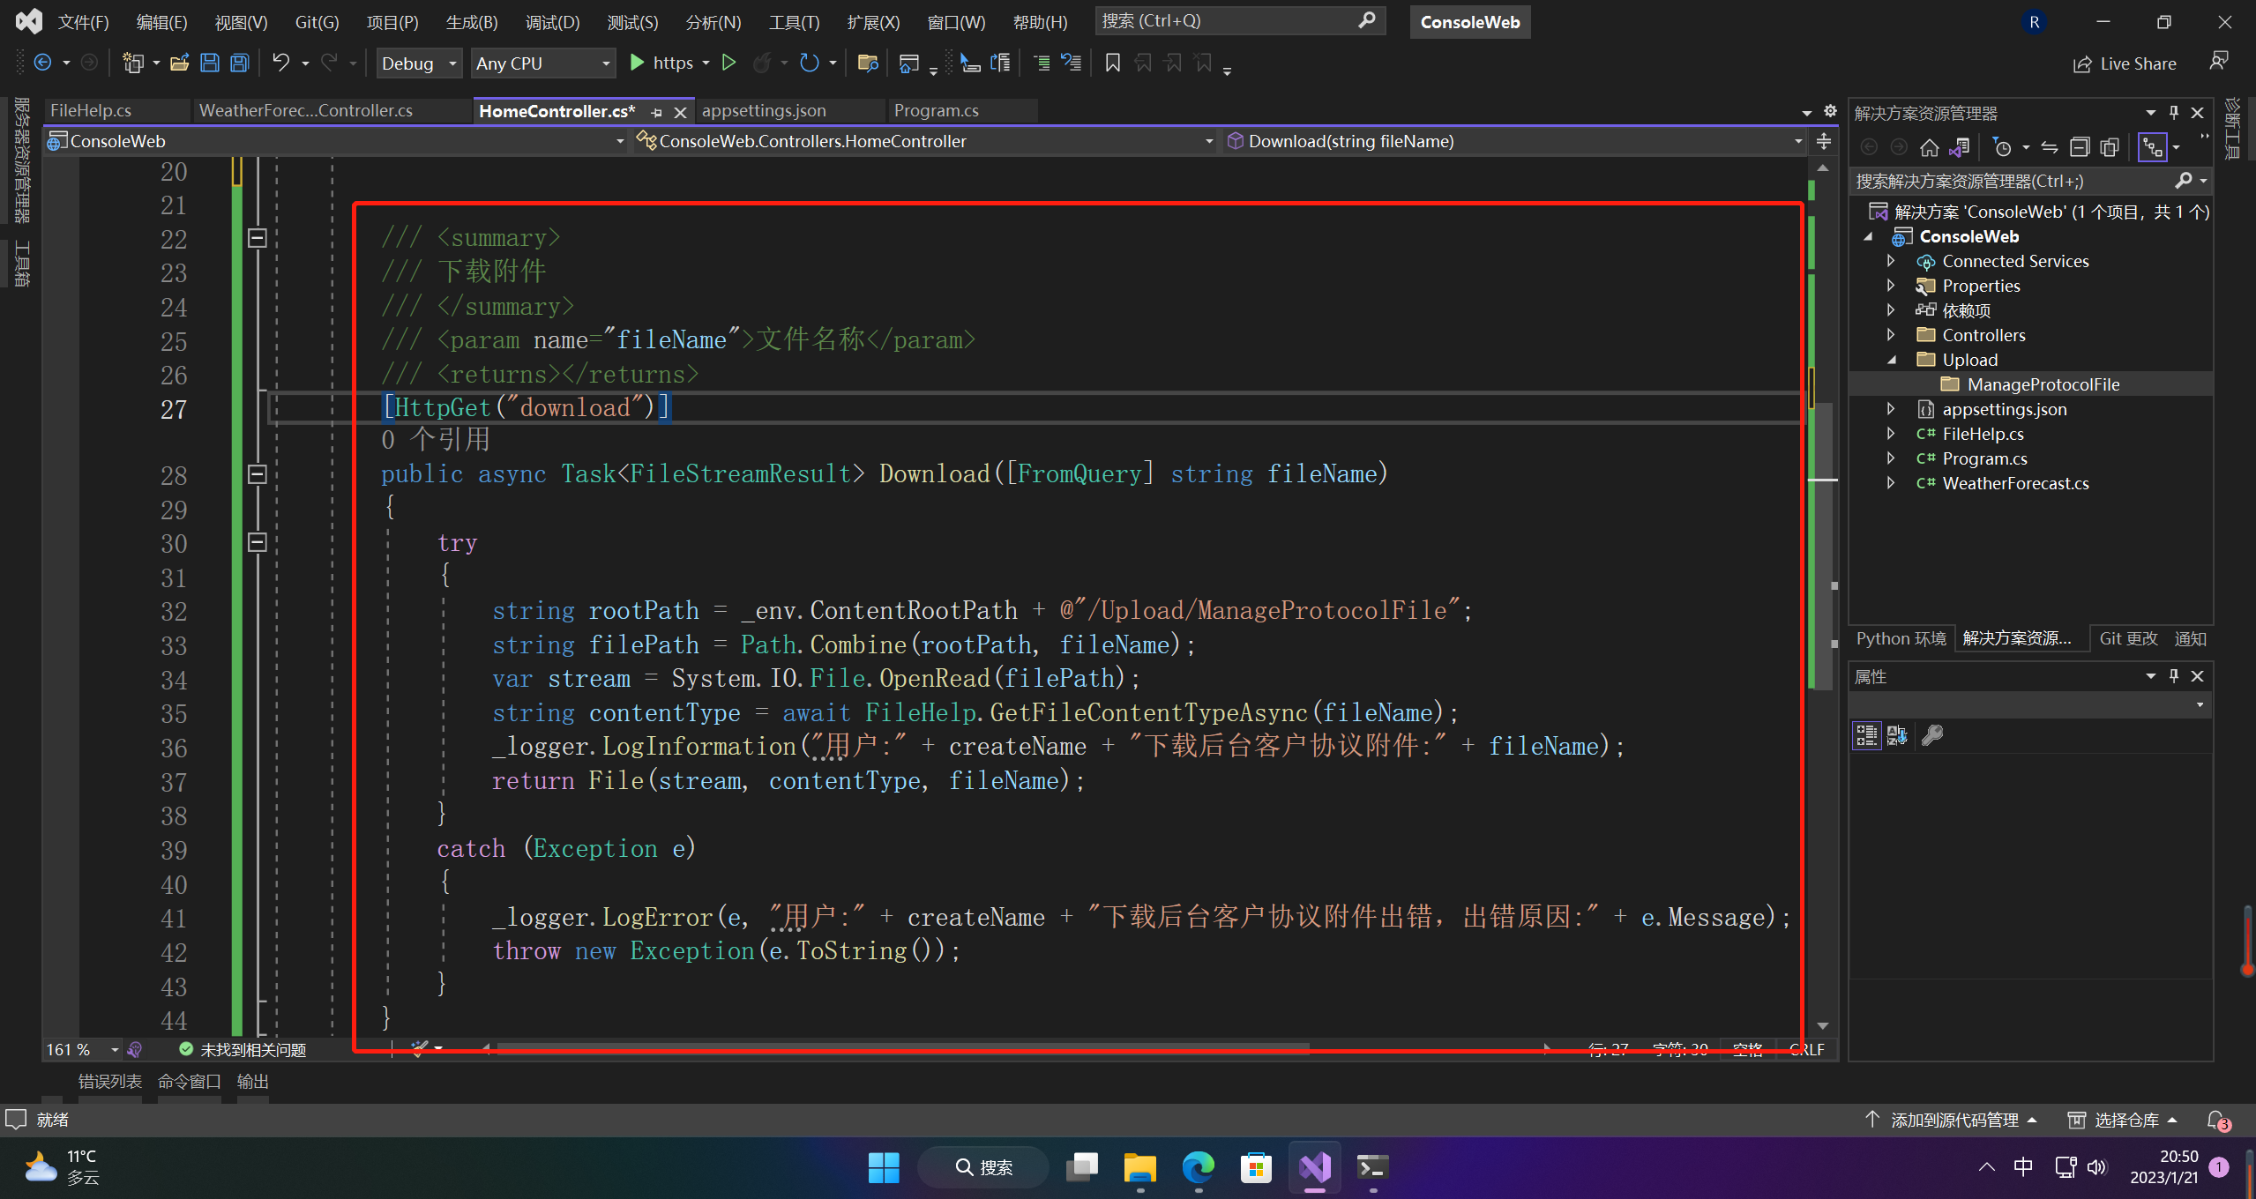Click Collapse All icon in Solution Explorer
The image size is (2256, 1199).
pos(2080,147)
